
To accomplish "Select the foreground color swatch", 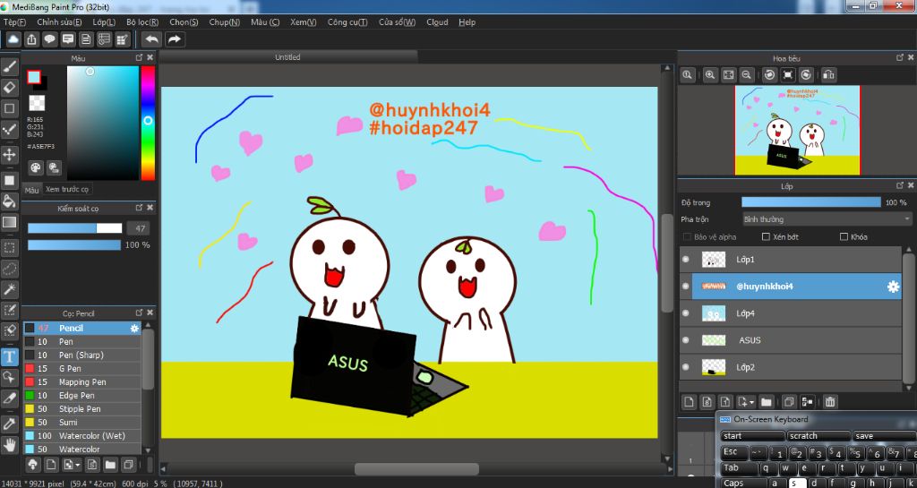I will point(34,77).
